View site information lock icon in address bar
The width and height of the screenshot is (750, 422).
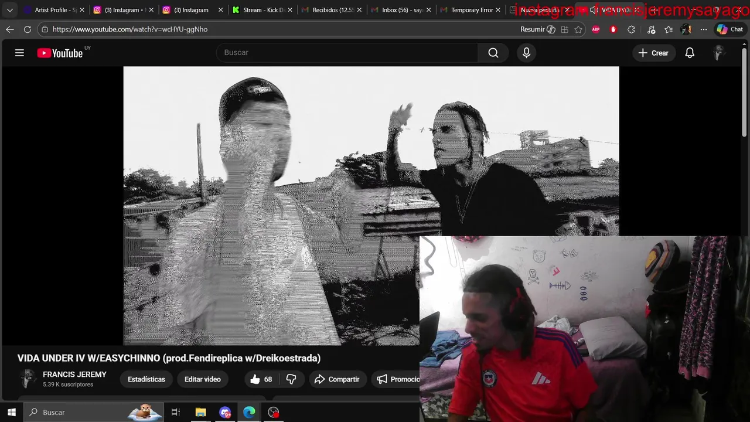click(45, 29)
